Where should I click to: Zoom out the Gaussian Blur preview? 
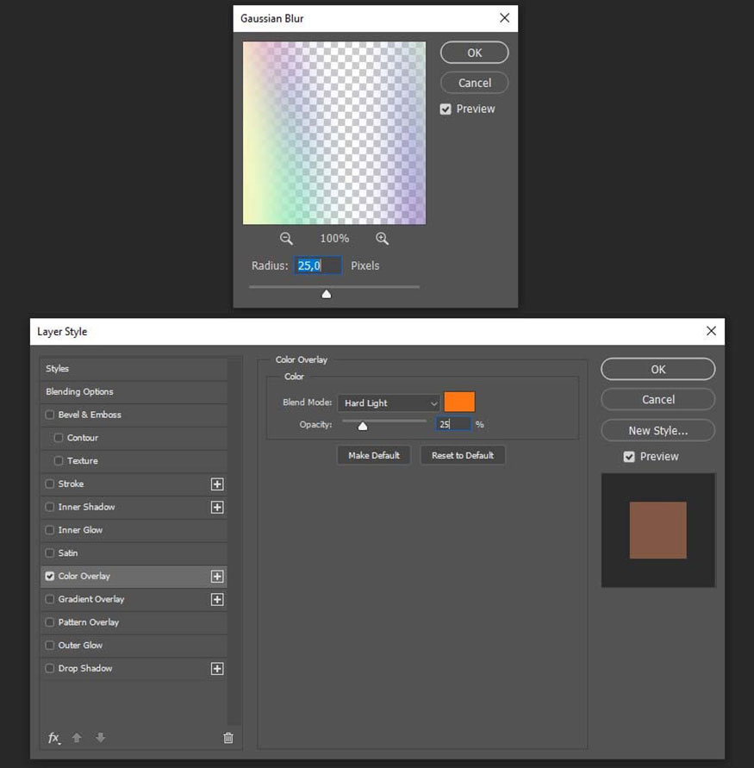tap(286, 239)
